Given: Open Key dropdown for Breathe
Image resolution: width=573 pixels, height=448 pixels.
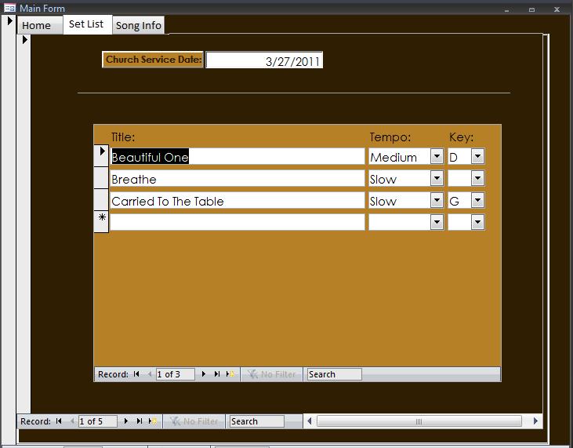Looking at the screenshot, I should (477, 178).
